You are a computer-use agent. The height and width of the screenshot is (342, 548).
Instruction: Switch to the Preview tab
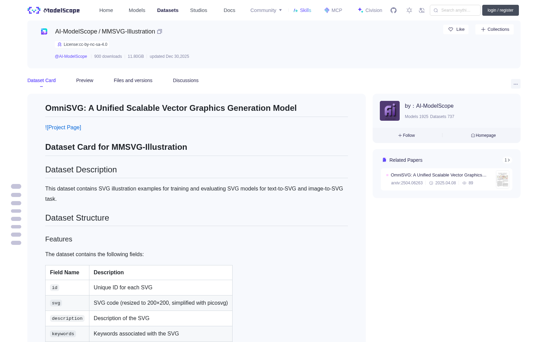[x=85, y=80]
